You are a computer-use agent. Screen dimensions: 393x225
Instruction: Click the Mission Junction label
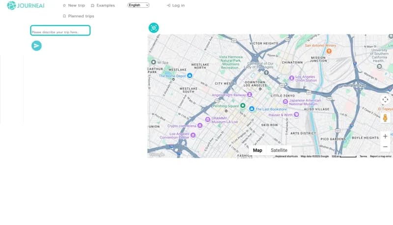pyautogui.click(x=318, y=59)
